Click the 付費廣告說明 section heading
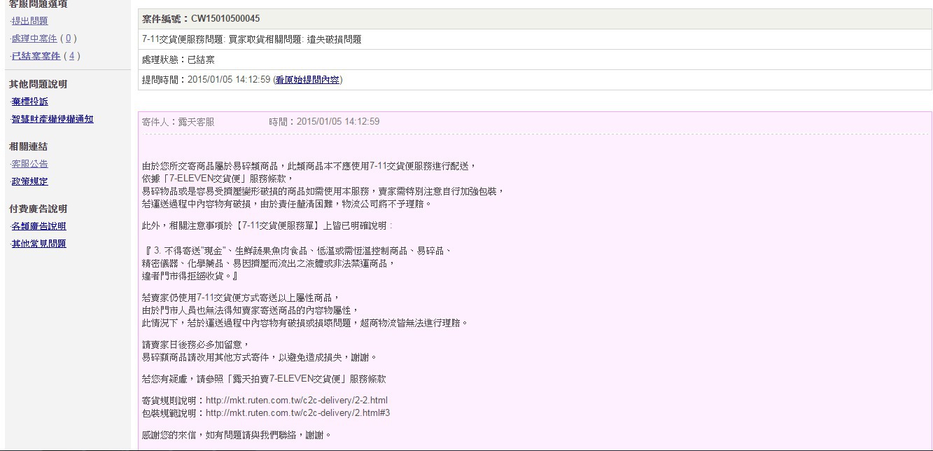The image size is (933, 451). [x=38, y=209]
